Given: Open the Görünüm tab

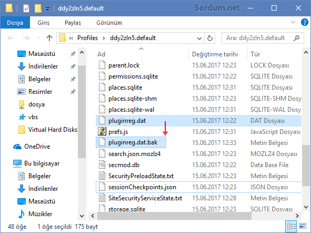Looking at the screenshot, I should [x=109, y=23].
